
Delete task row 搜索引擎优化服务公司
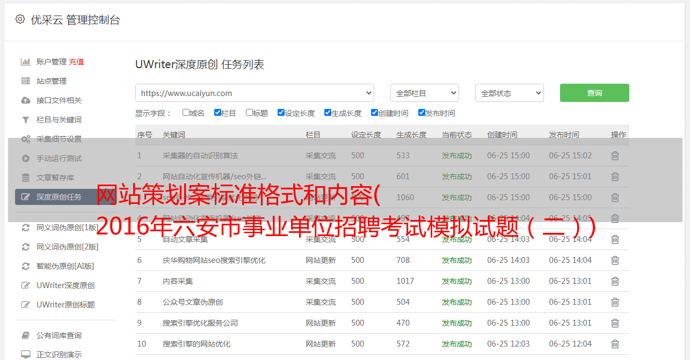pyautogui.click(x=615, y=323)
